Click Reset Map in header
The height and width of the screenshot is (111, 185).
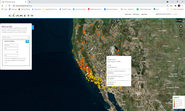click(x=144, y=14)
